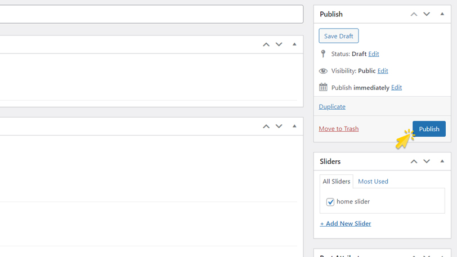
Task: Click the pin icon beside Status
Action: click(323, 54)
